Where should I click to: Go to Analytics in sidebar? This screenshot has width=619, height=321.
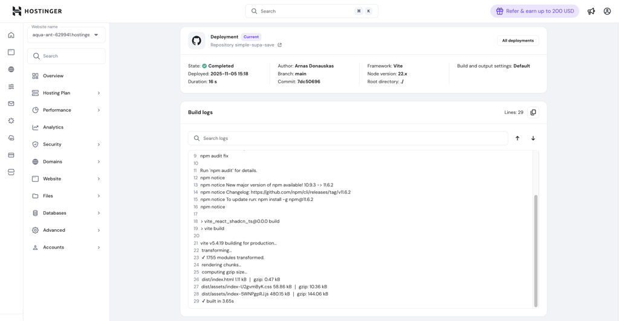click(53, 127)
